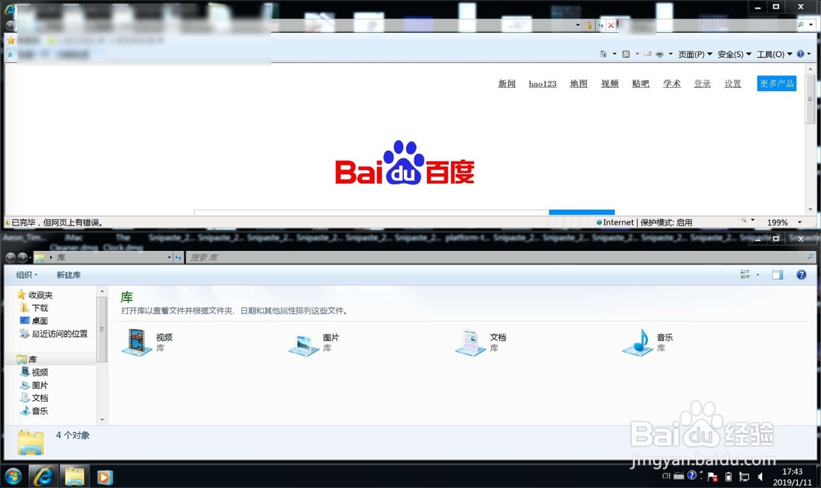
Task: Click the blue Help icon in Explorer
Action: [802, 274]
